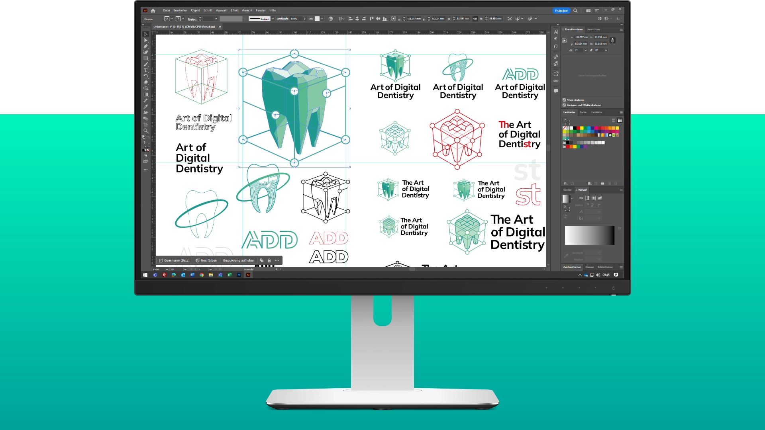The image size is (765, 430).
Task: Click more options dots in contextual taskbar
Action: (x=277, y=260)
